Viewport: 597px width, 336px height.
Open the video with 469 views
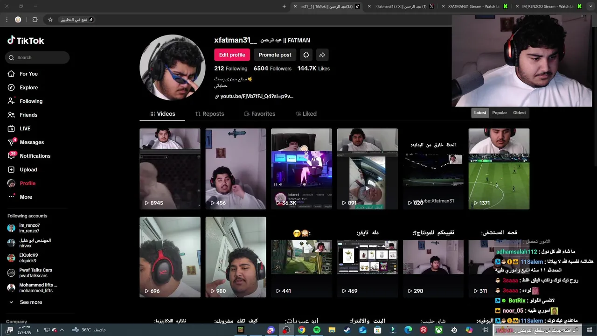coord(367,257)
